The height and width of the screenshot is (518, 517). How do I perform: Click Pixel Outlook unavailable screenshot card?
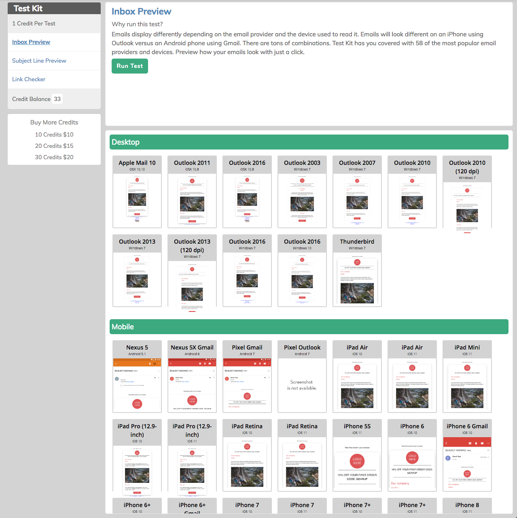[302, 377]
